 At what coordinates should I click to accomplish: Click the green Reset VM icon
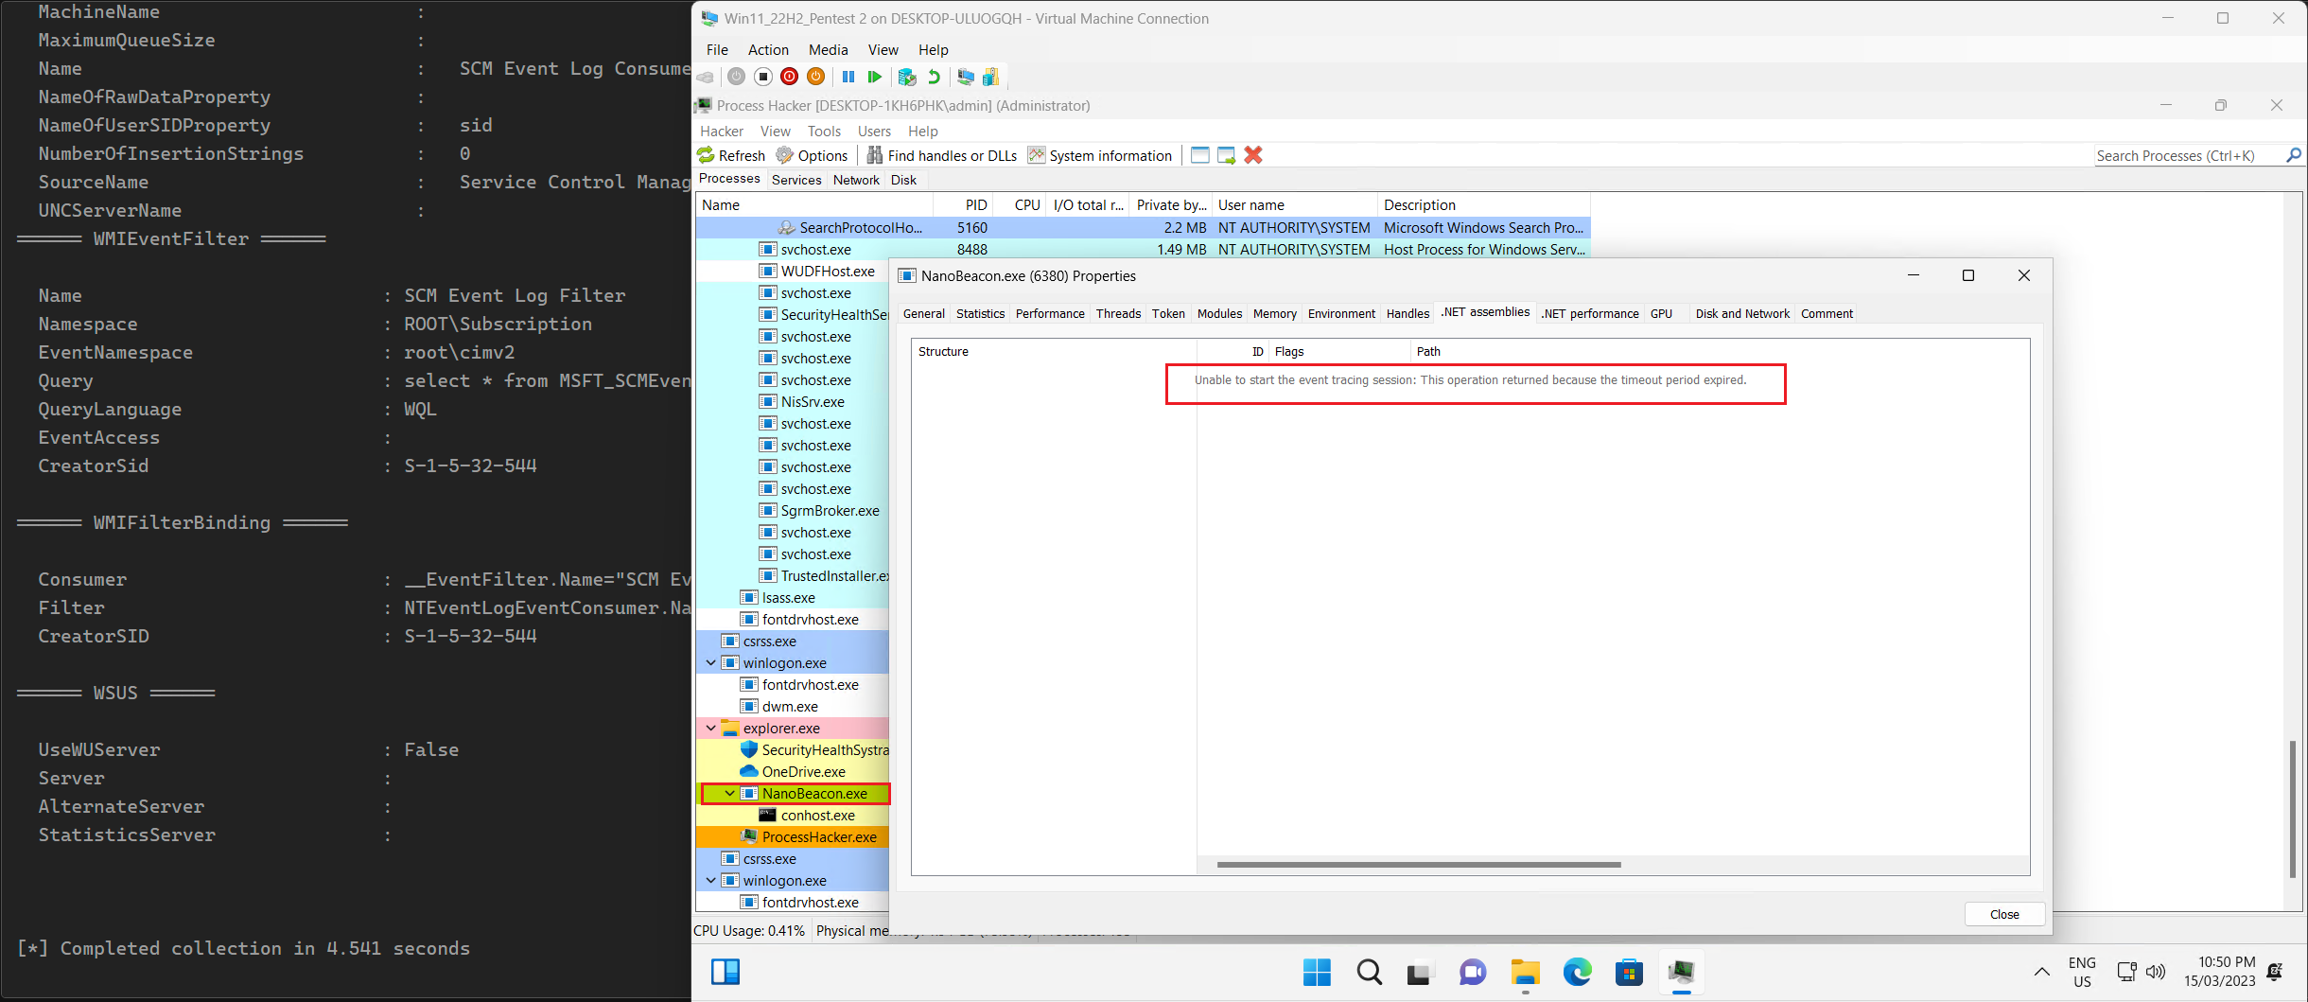click(x=875, y=77)
